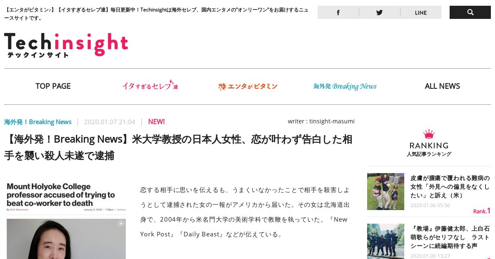Click thumbnail of 教場 cast photo
The image size is (495, 259).
tap(386, 241)
